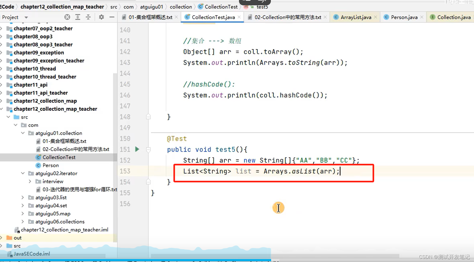This screenshot has height=262, width=474.
Task: Expand the atguigu03.list package
Action: [x=23, y=197]
